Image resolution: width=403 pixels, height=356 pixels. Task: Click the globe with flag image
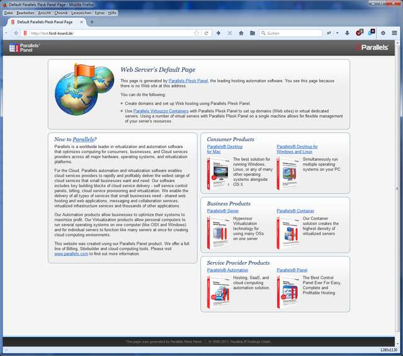point(84,89)
